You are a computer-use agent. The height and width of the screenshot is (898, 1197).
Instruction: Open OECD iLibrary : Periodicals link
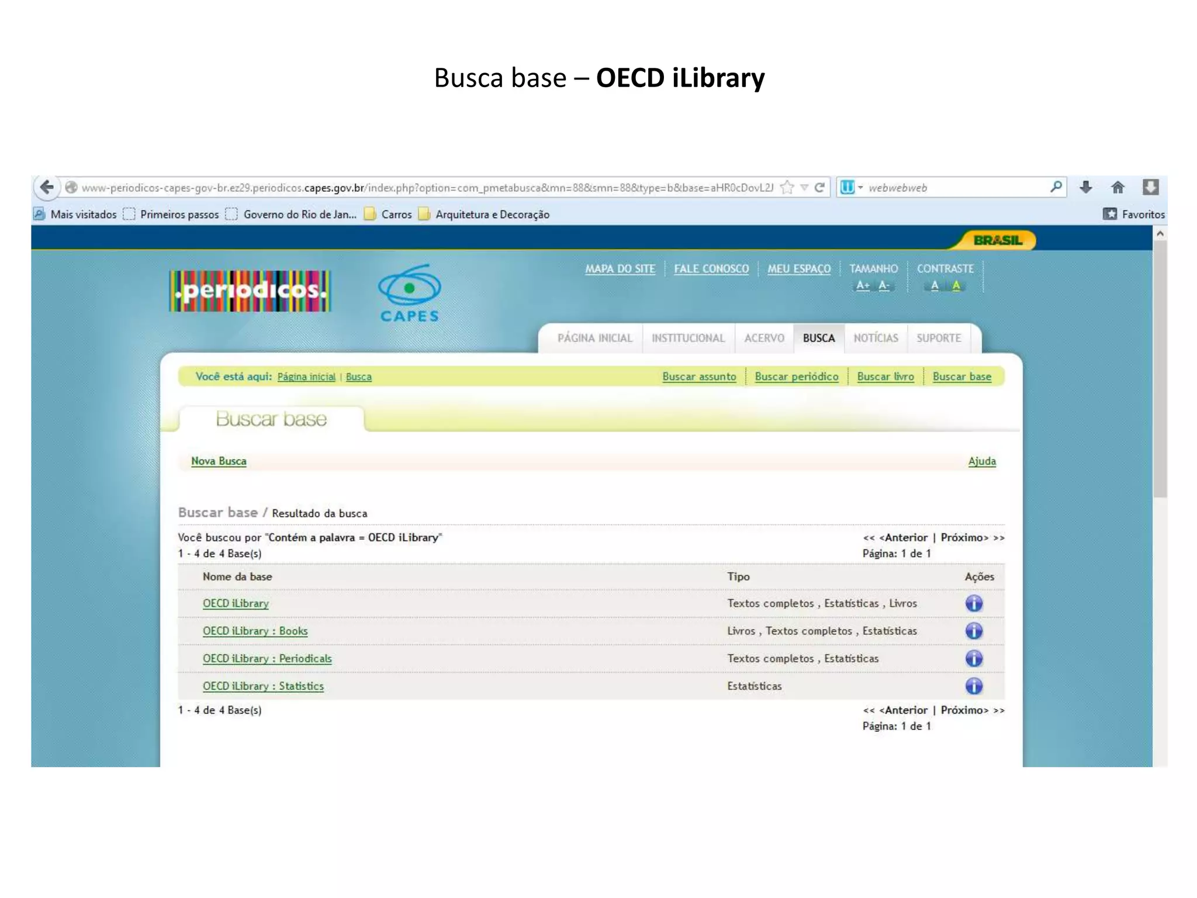pos(267,658)
